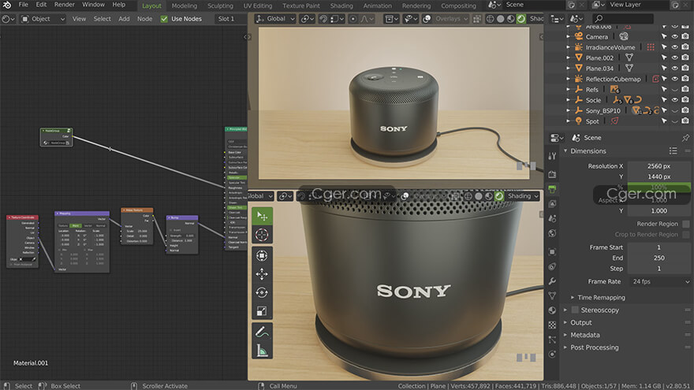
Task: Toggle overlays button in top viewport header
Action: click(427, 19)
